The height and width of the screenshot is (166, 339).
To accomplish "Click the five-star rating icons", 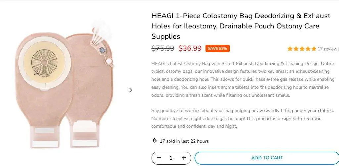I will (302, 49).
